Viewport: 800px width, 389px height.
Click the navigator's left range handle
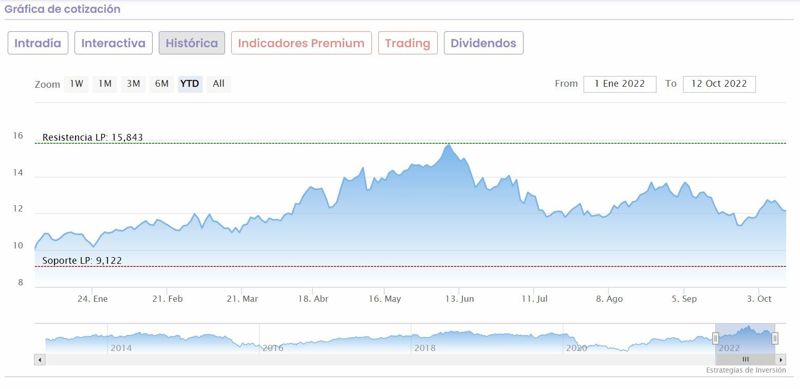[x=715, y=338]
